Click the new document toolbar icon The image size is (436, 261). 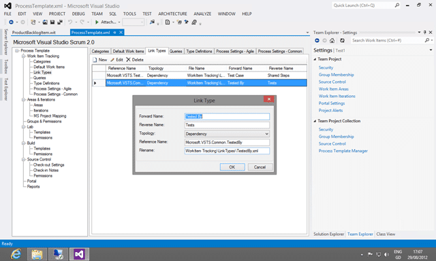(x=168, y=22)
